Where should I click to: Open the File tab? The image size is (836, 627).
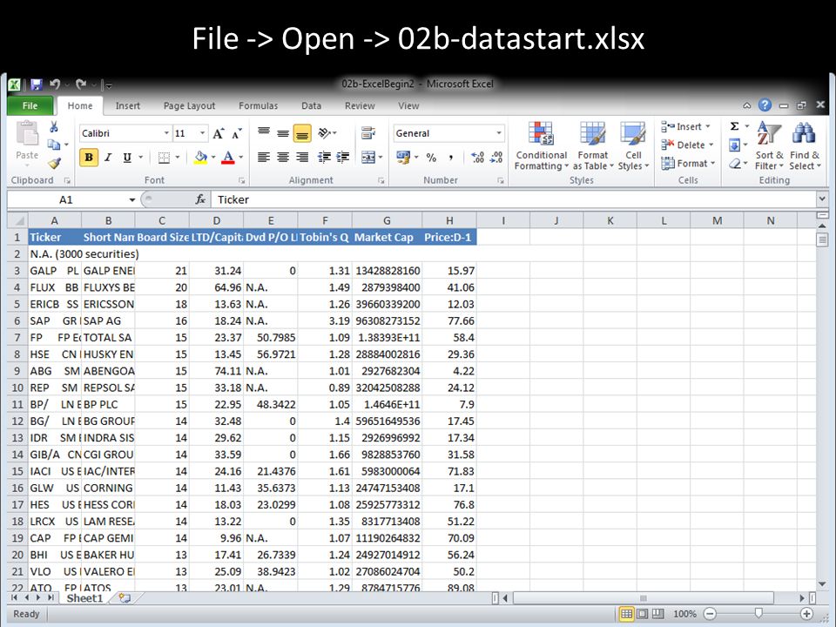tap(30, 105)
